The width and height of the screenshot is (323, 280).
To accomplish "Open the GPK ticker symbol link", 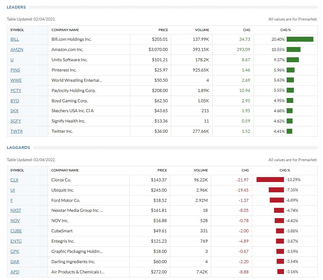I will click(x=15, y=251).
